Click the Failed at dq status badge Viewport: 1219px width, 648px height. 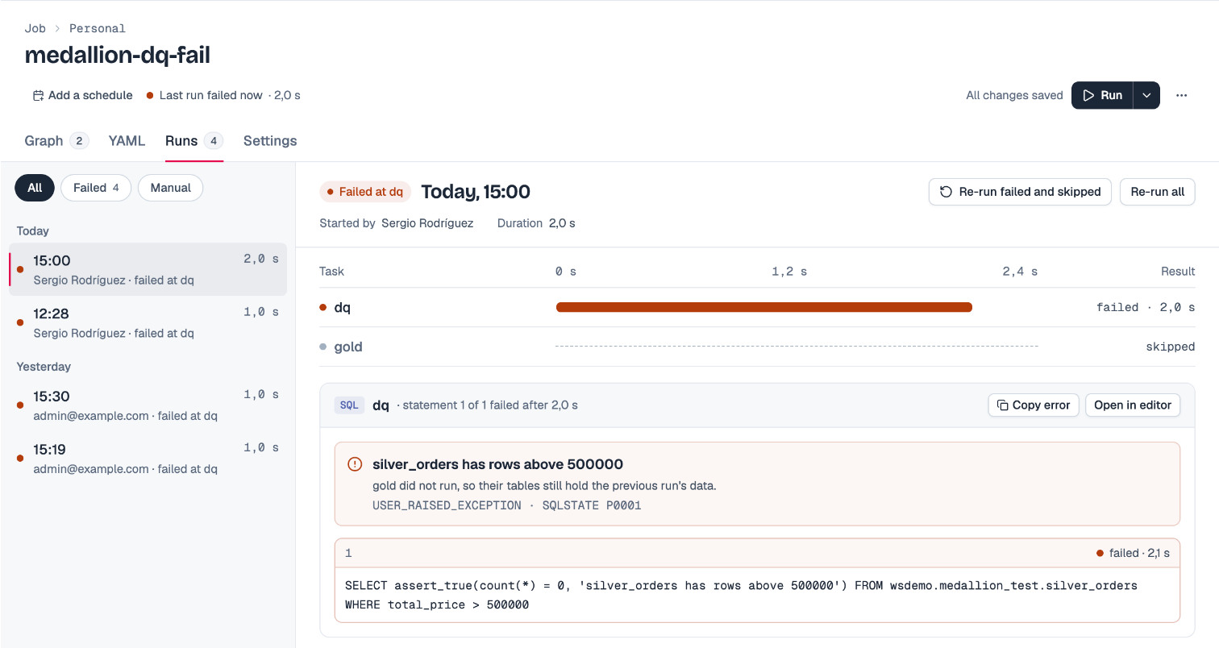pos(365,192)
